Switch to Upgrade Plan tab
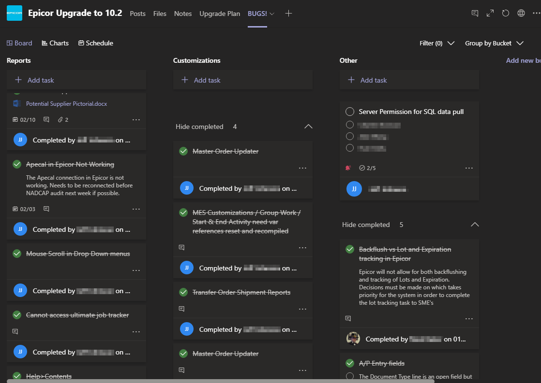This screenshot has height=383, width=541. 220,14
